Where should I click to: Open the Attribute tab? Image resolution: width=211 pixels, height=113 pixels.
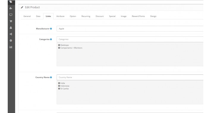[x=60, y=16]
